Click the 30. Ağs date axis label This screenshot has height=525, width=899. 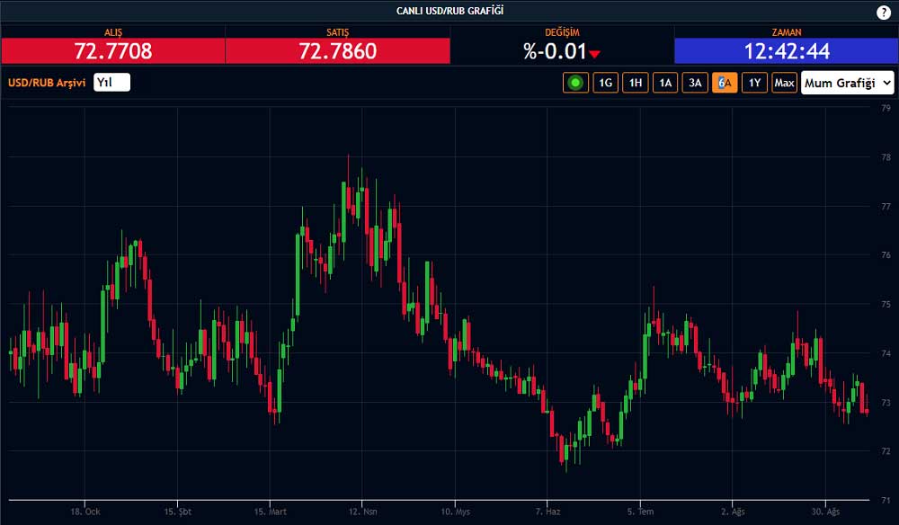(825, 512)
